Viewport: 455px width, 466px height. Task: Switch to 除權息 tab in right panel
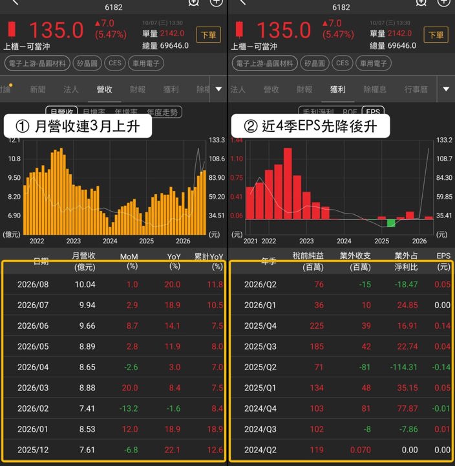pyautogui.click(x=375, y=89)
